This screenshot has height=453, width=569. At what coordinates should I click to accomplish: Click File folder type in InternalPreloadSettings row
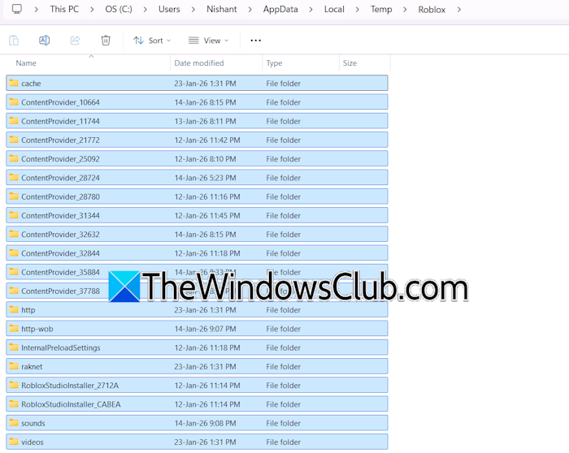pyautogui.click(x=283, y=347)
